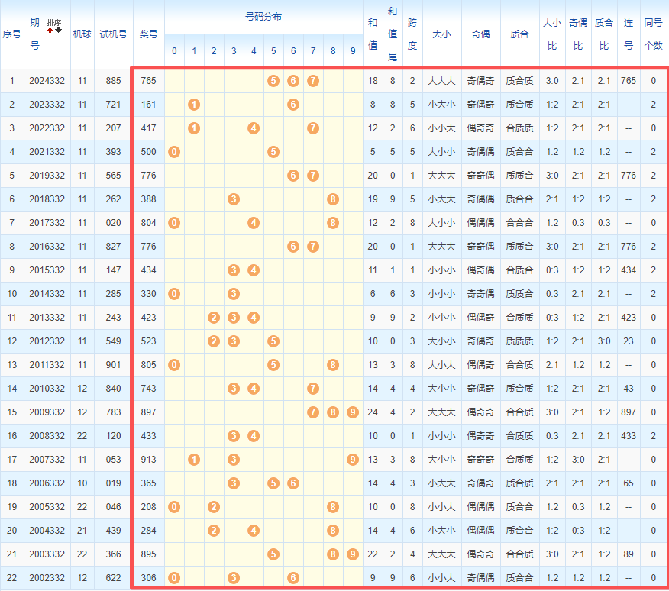Click ball 8 in row 2018332
669x591 pixels.
click(333, 199)
